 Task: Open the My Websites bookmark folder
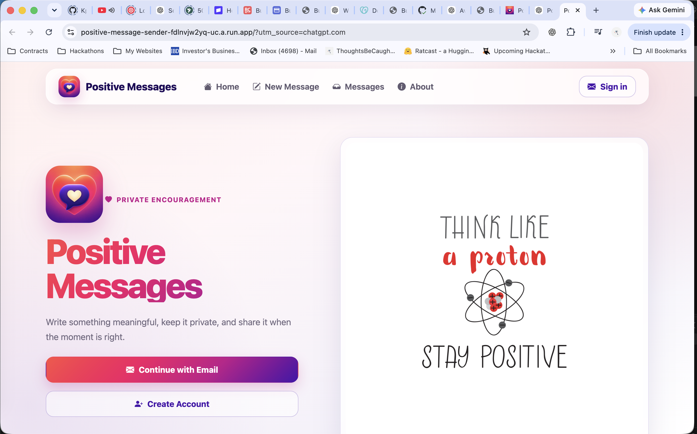(x=137, y=51)
